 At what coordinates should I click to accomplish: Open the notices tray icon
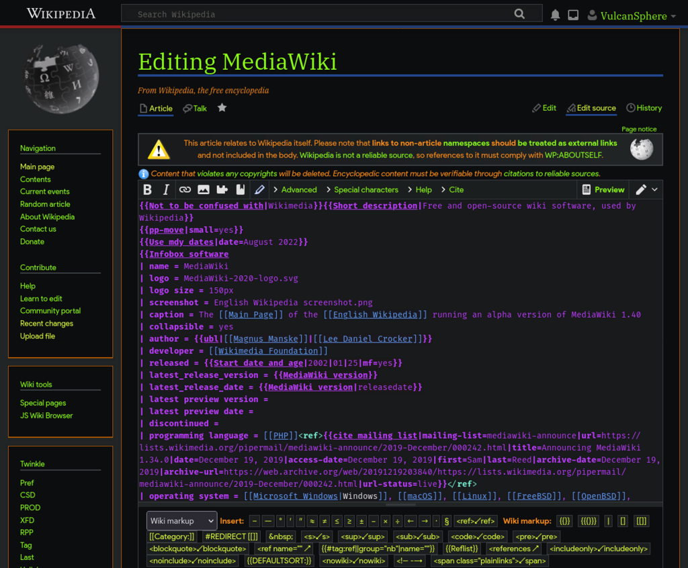click(x=573, y=15)
